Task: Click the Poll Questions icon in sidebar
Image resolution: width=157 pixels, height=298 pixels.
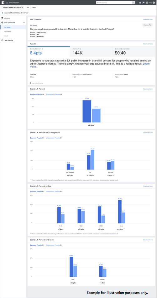Action: 2,23
